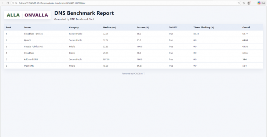The height and width of the screenshot is (137, 267).
Task: Reload the page with refresh icon
Action: tap(8, 3)
